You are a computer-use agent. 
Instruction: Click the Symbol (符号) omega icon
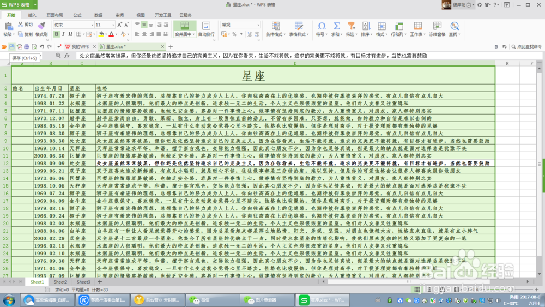[x=322, y=26]
